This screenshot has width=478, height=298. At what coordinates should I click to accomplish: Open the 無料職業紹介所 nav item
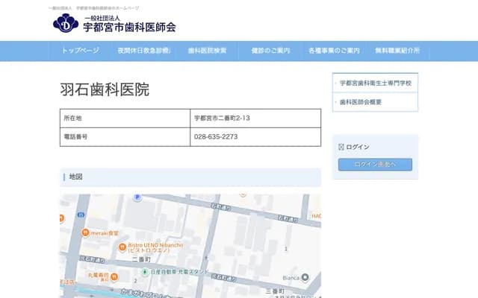pyautogui.click(x=397, y=51)
